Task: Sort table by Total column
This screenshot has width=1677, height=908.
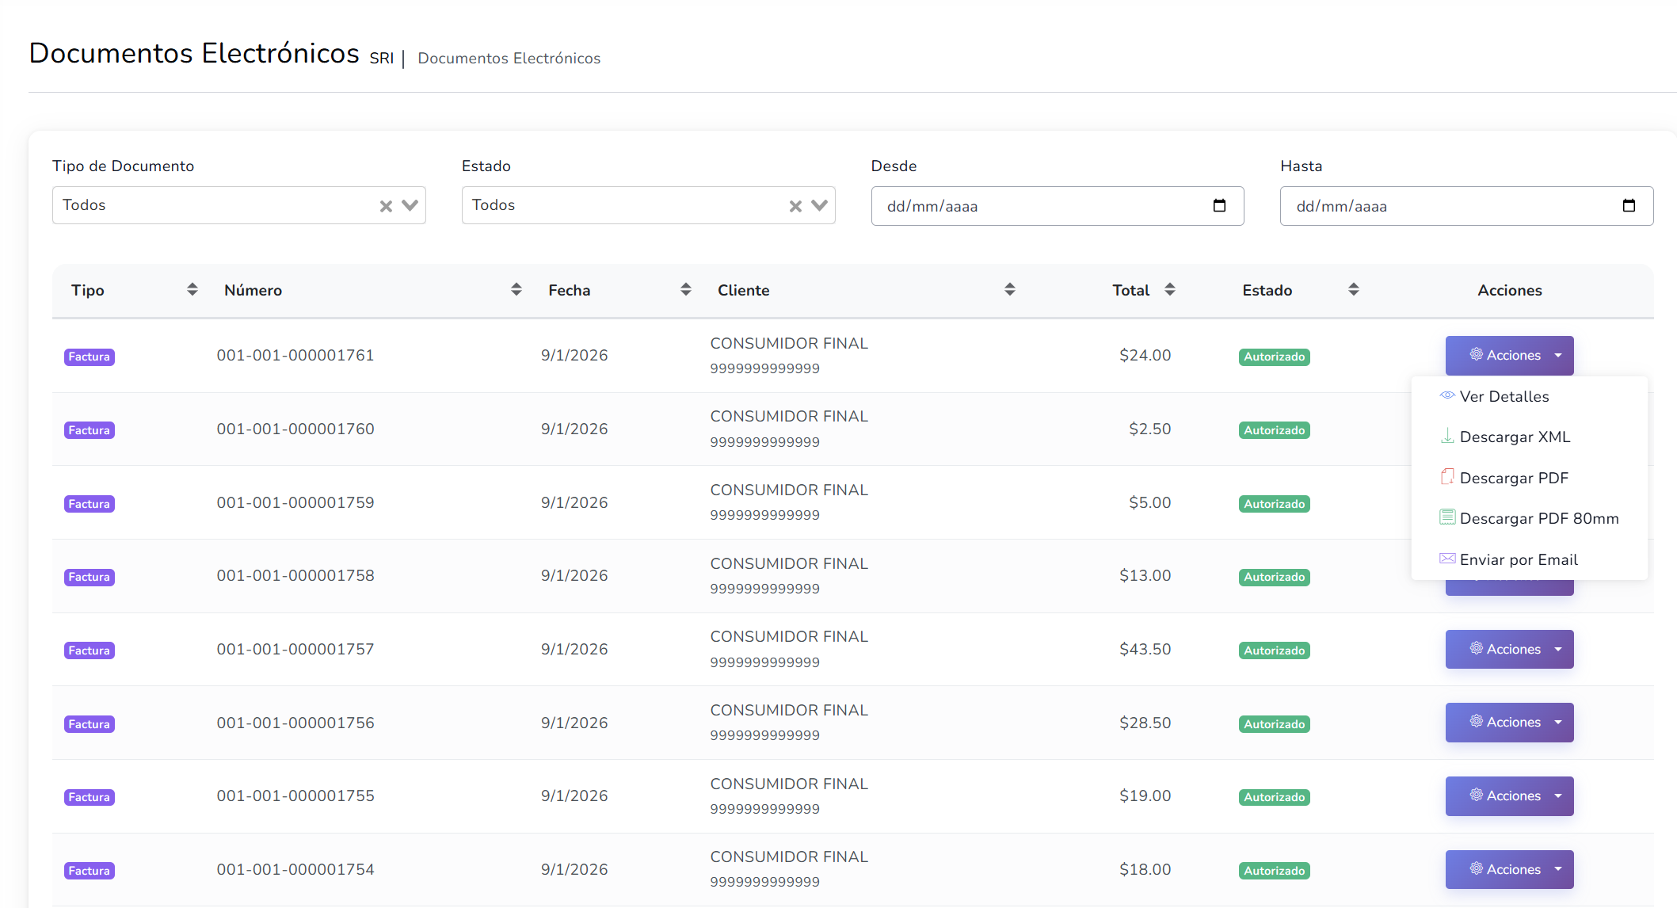Action: tap(1169, 290)
